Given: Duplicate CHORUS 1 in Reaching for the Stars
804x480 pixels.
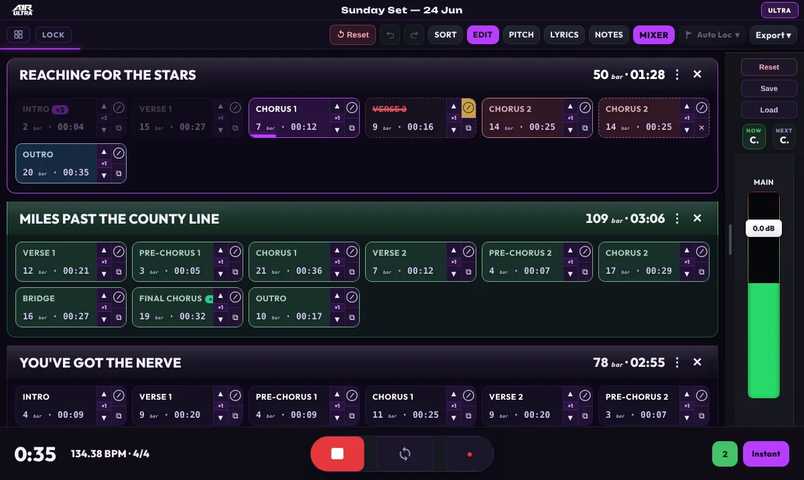Looking at the screenshot, I should click(352, 128).
